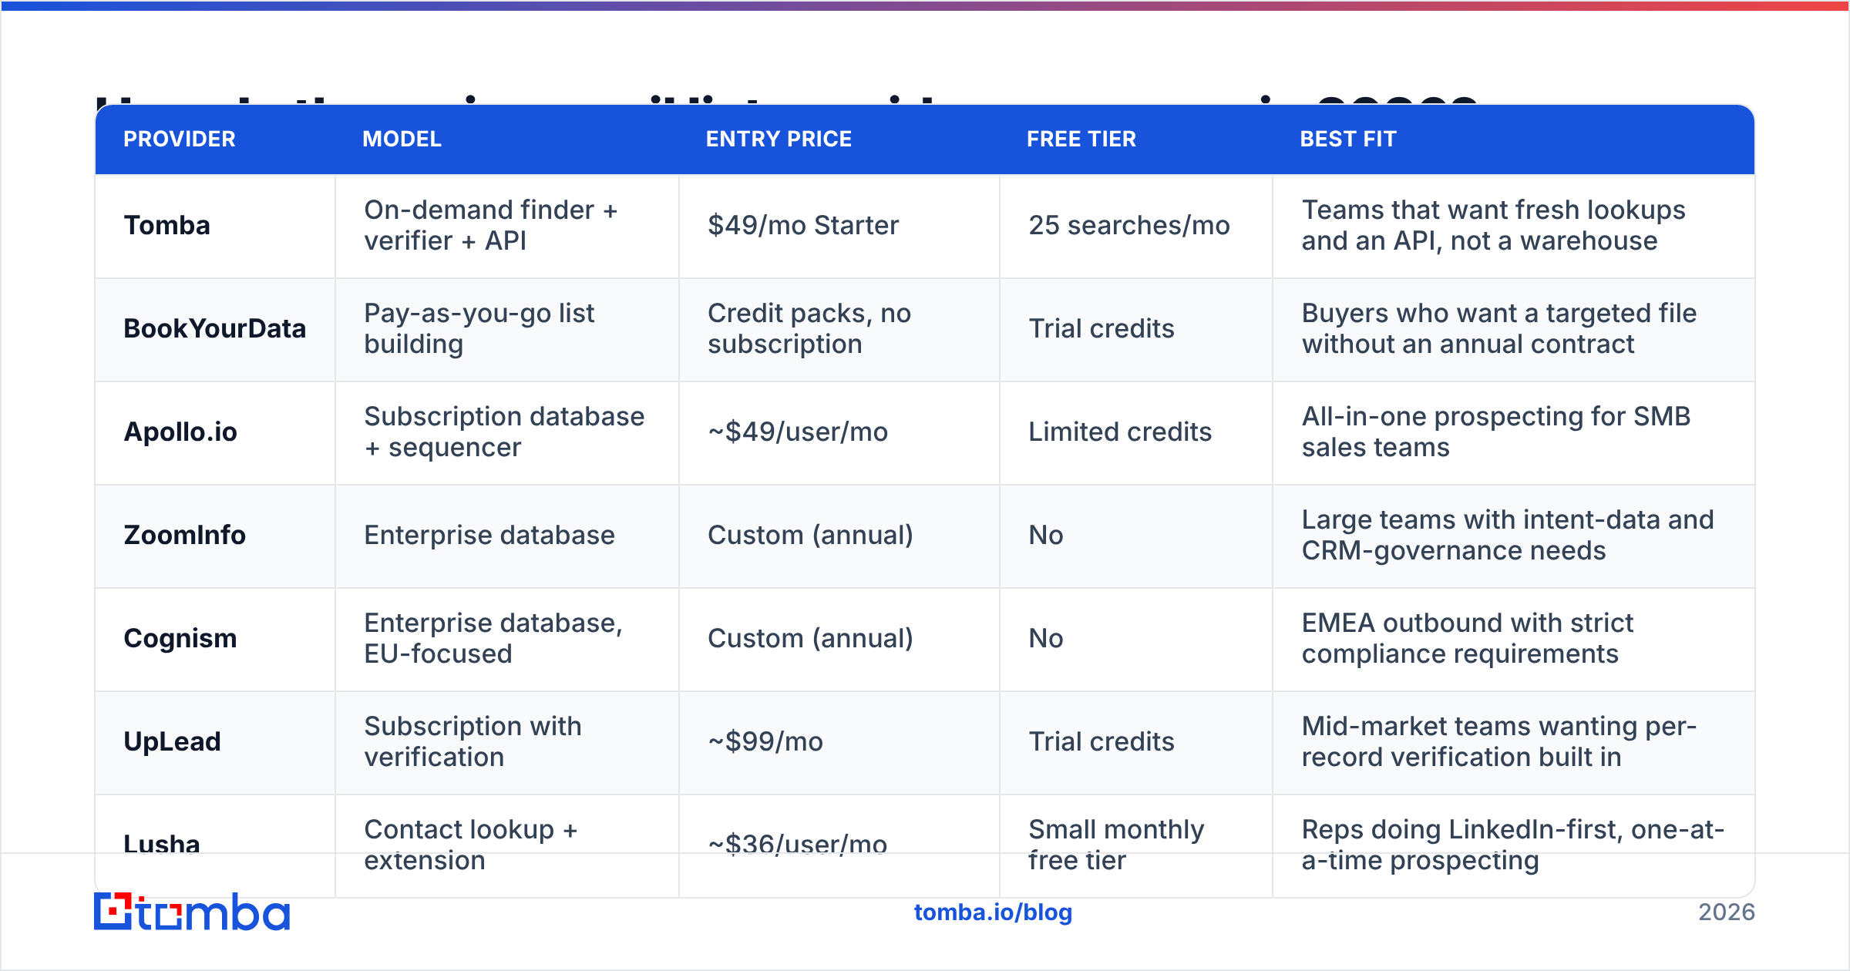Click BookYourData's 'Trial credits' cell
Screen dimensions: 1850x971
click(1136, 329)
